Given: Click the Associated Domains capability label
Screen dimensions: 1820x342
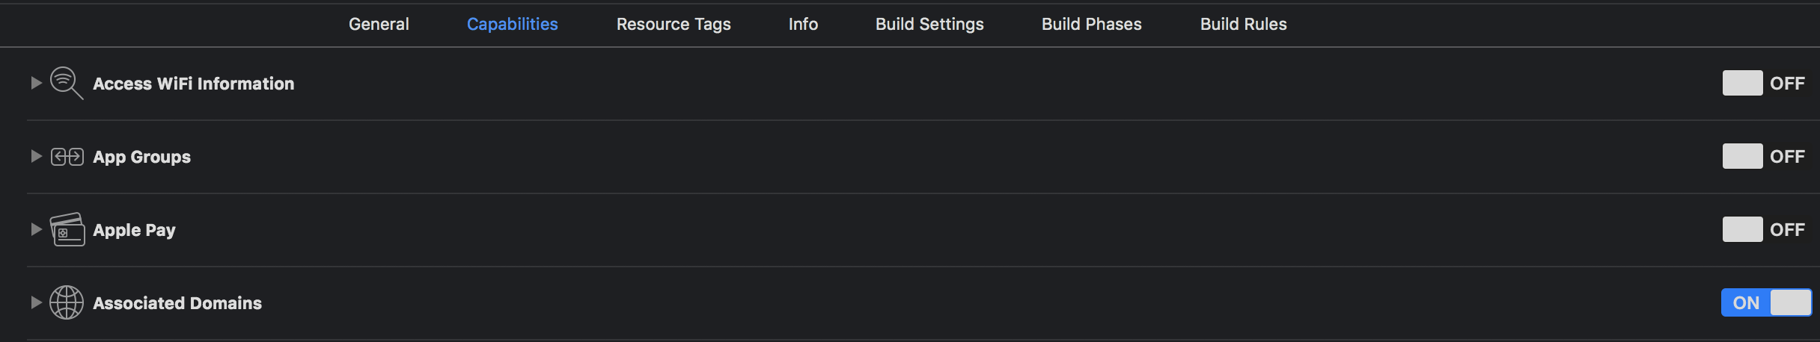Looking at the screenshot, I should (x=177, y=303).
